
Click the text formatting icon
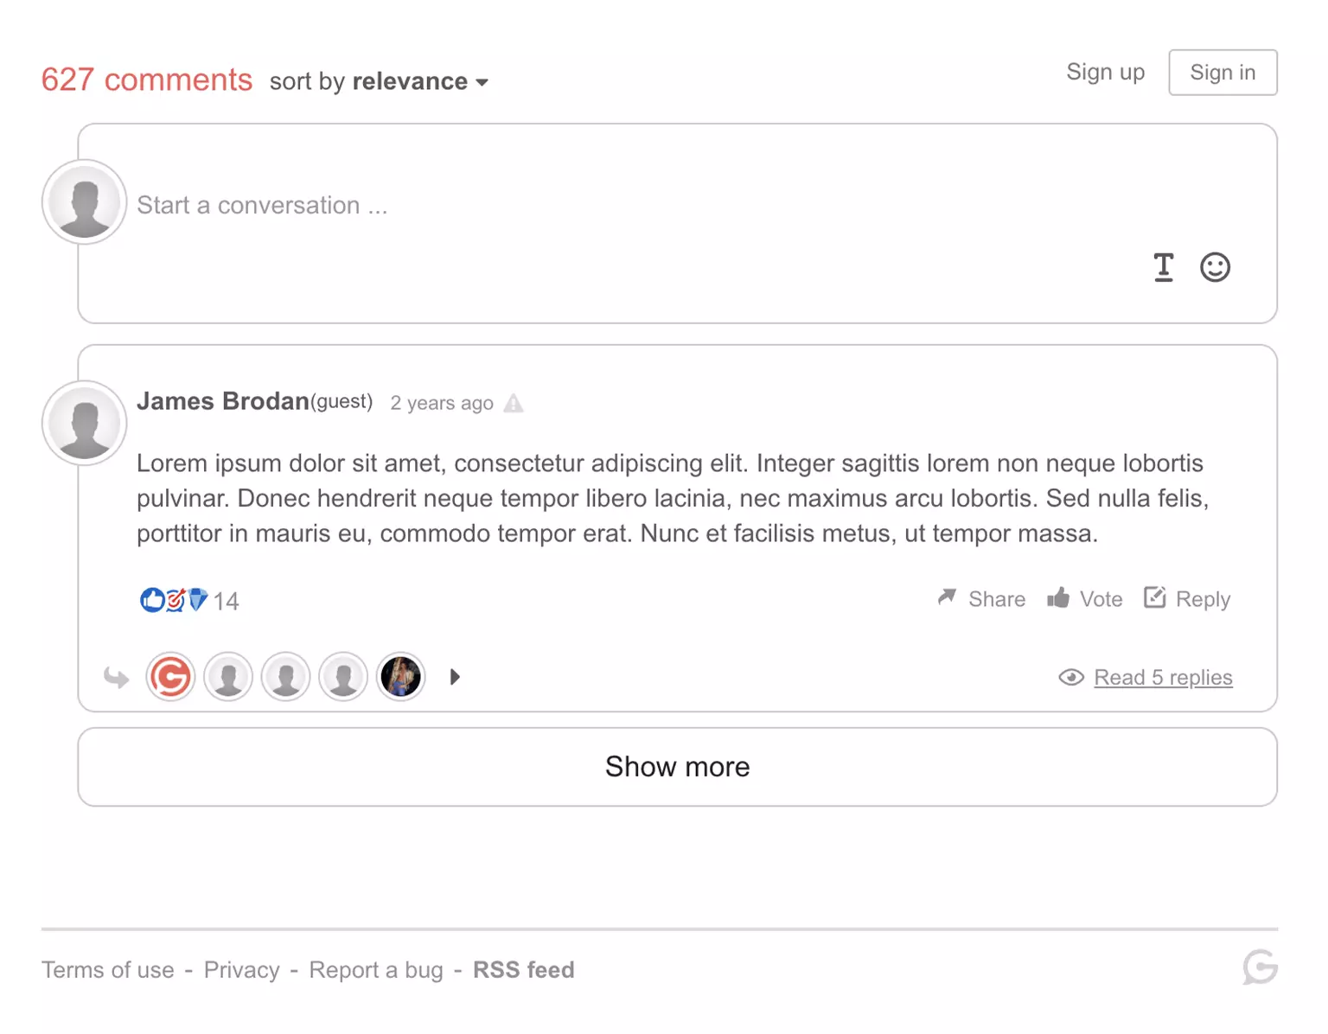pos(1164,267)
